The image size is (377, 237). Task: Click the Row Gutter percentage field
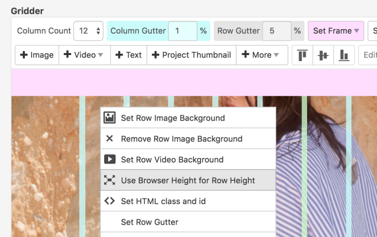[x=276, y=31]
